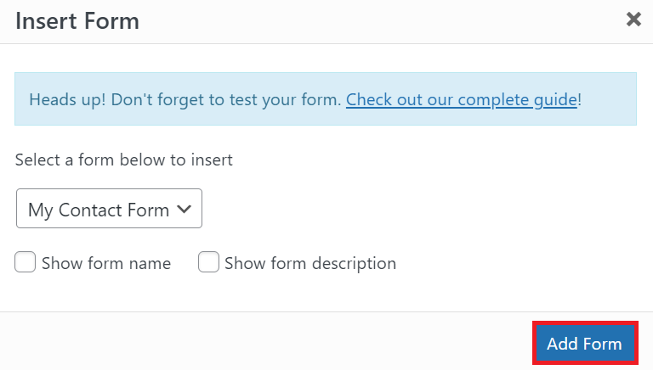Click the Insert Form dialog title
The image size is (653, 370).
[77, 21]
